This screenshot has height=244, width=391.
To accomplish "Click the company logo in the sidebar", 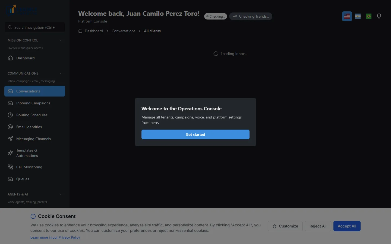I will (21, 11).
